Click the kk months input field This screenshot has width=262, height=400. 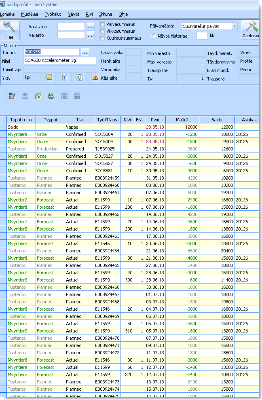click(x=202, y=36)
